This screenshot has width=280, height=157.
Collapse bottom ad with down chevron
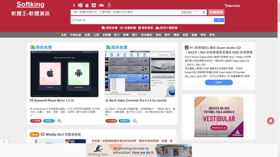click(4, 142)
